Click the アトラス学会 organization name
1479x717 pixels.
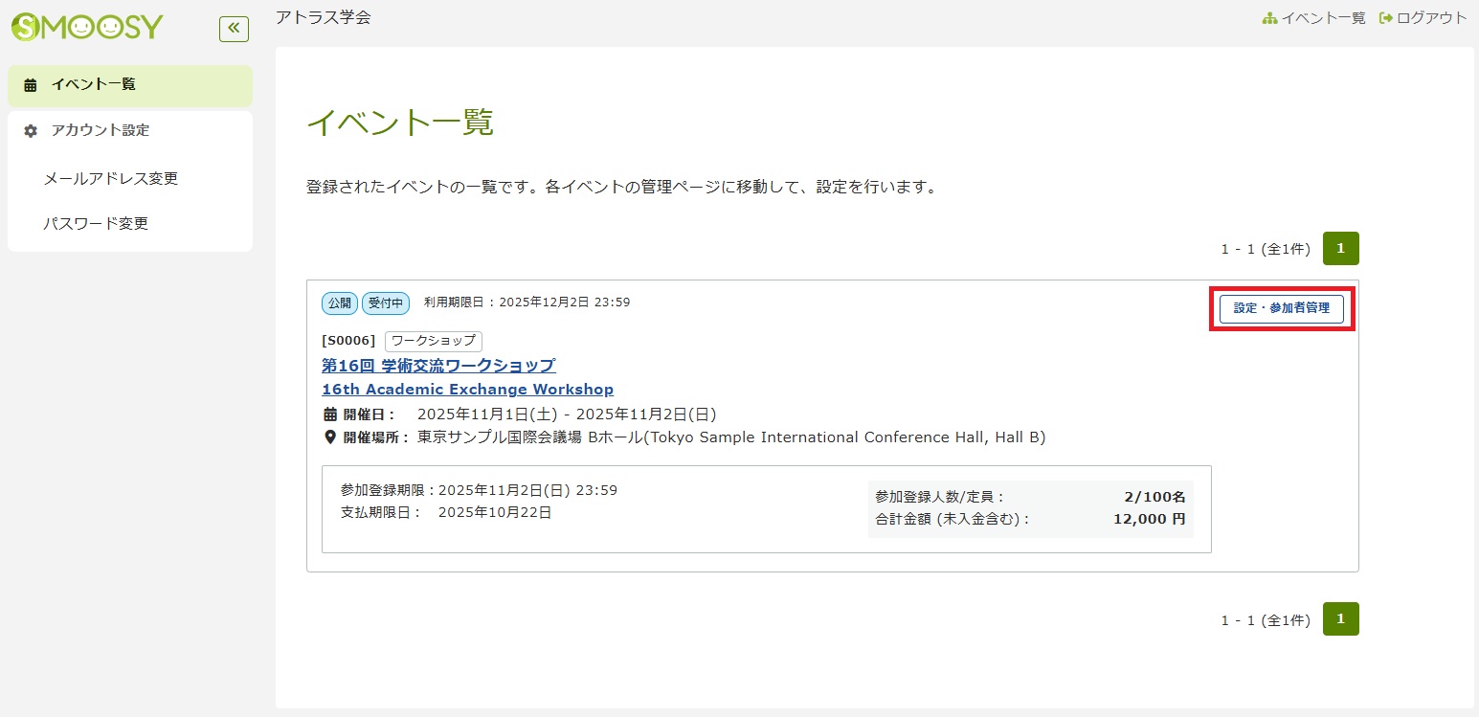(x=323, y=17)
